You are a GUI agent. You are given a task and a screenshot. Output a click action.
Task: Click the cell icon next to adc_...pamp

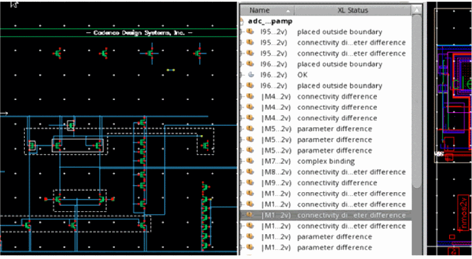(242, 21)
